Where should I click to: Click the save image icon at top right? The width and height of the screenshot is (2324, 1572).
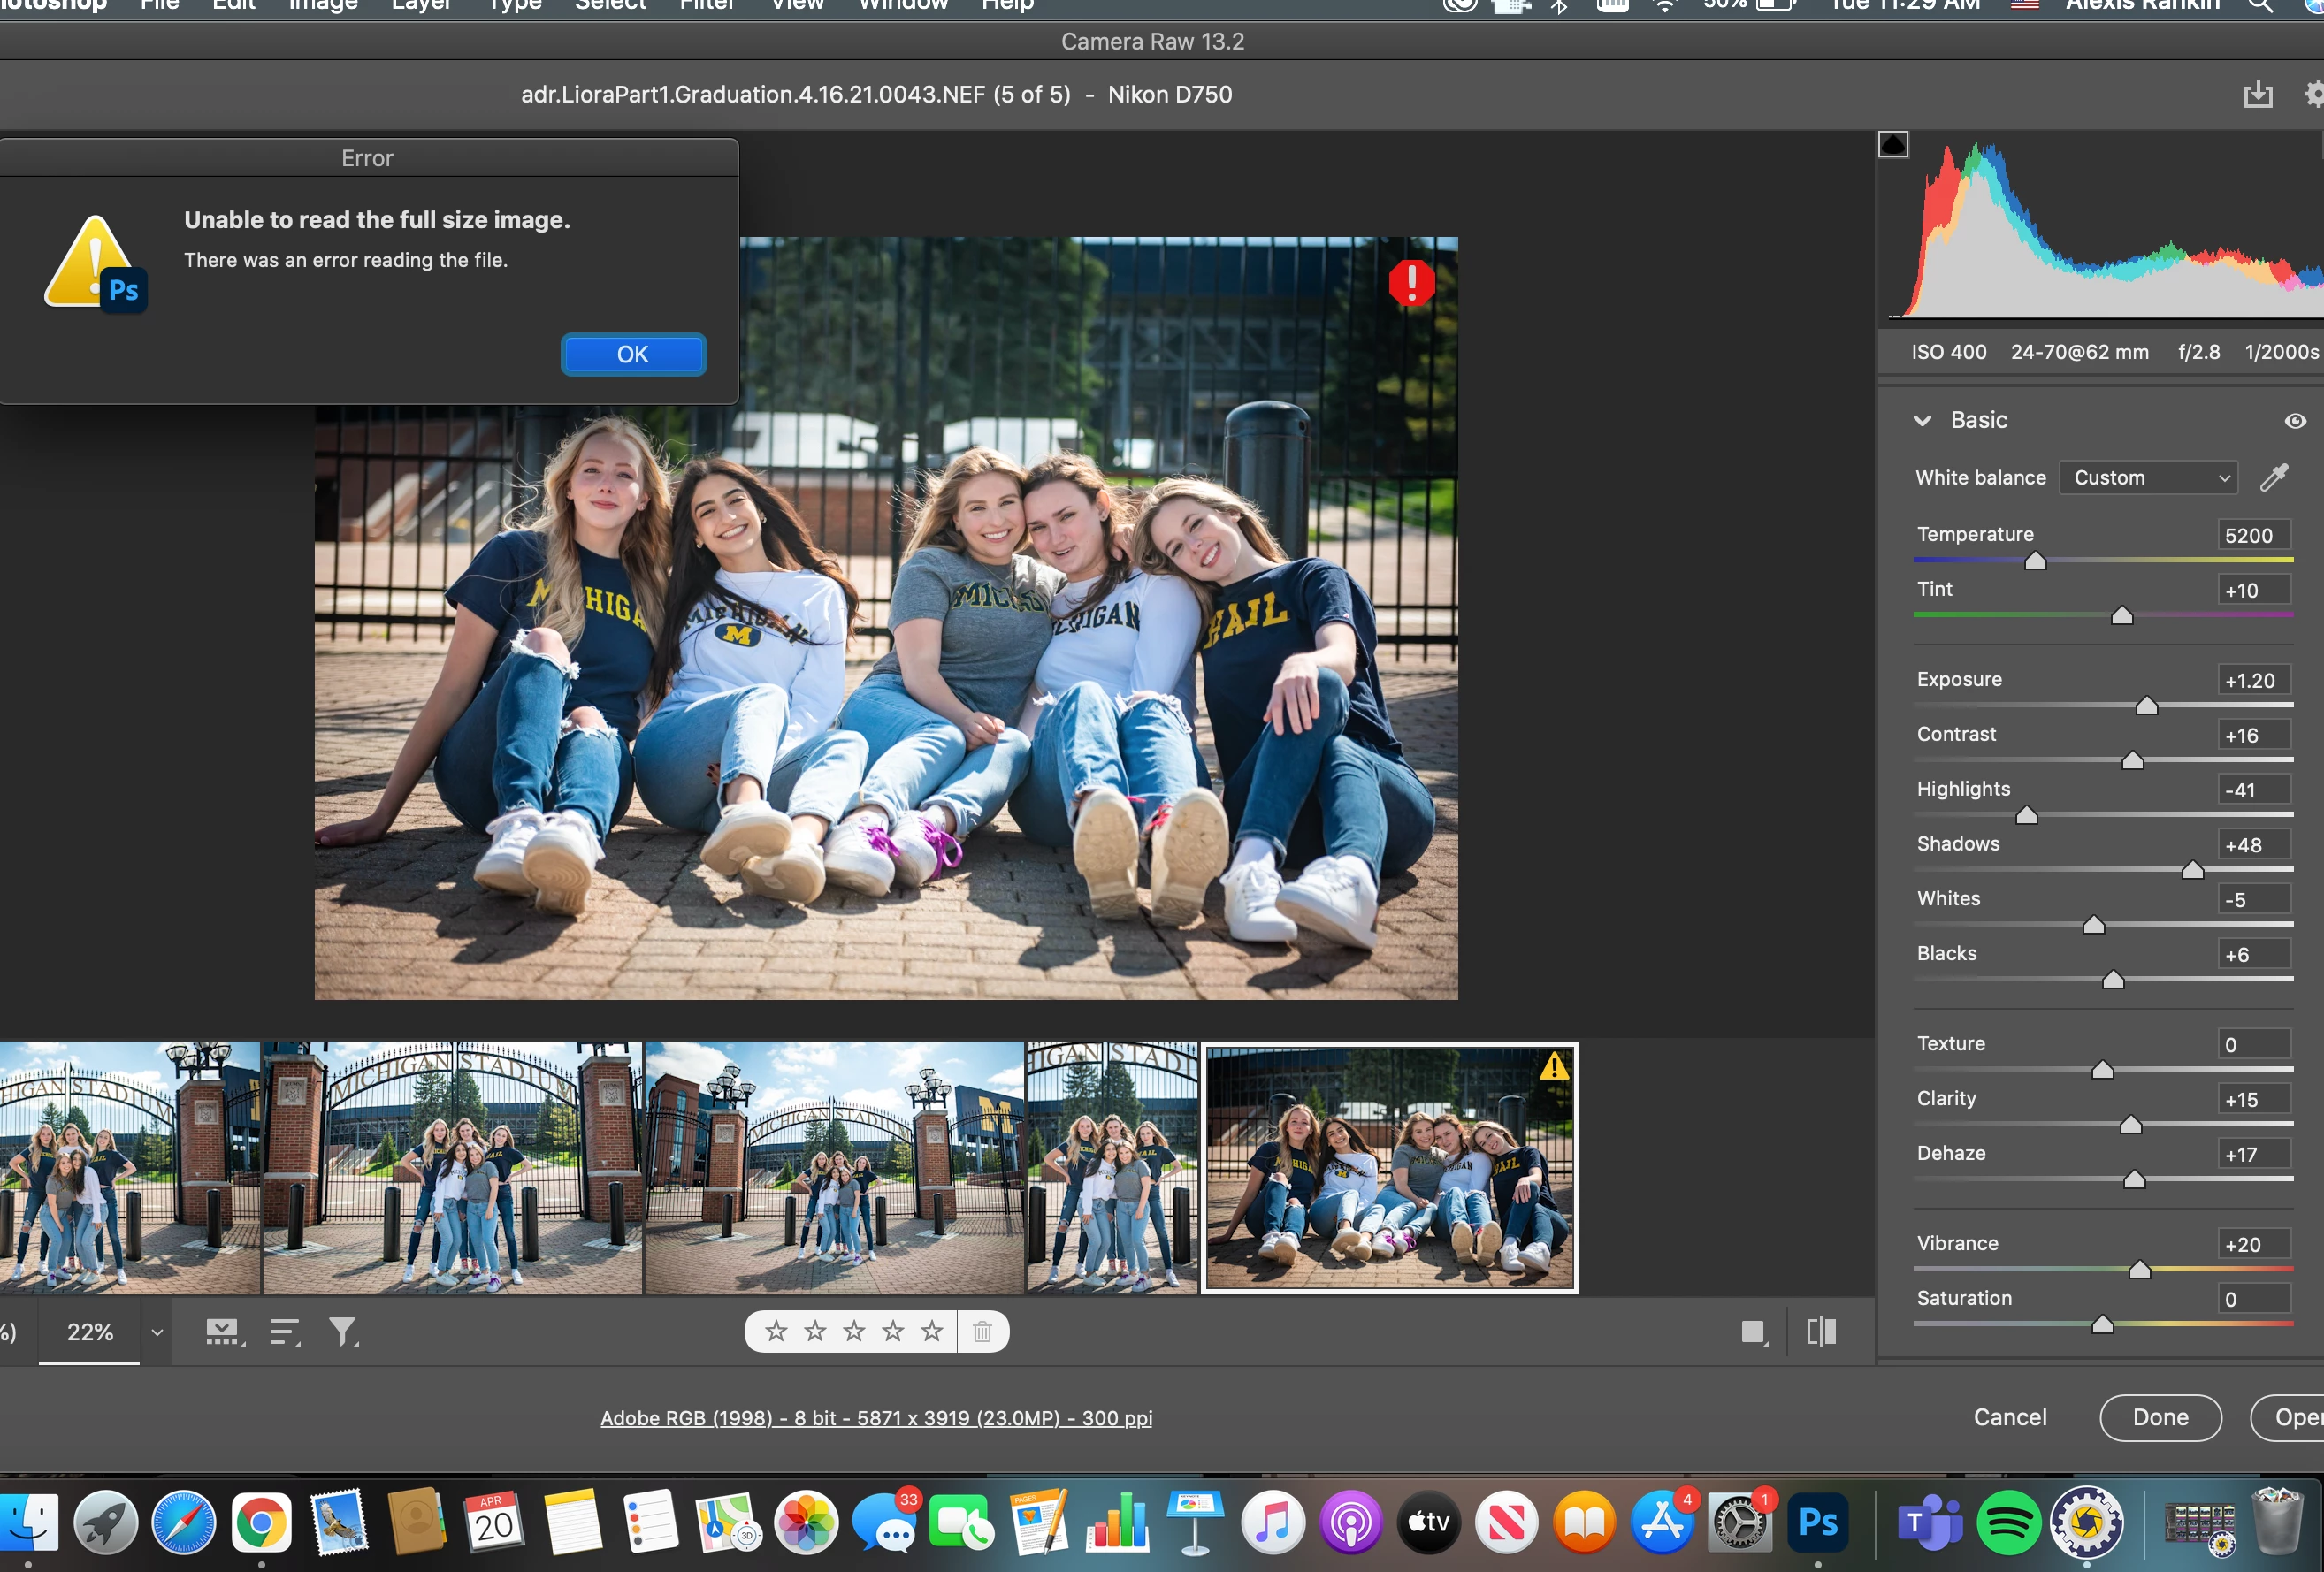pyautogui.click(x=2257, y=95)
